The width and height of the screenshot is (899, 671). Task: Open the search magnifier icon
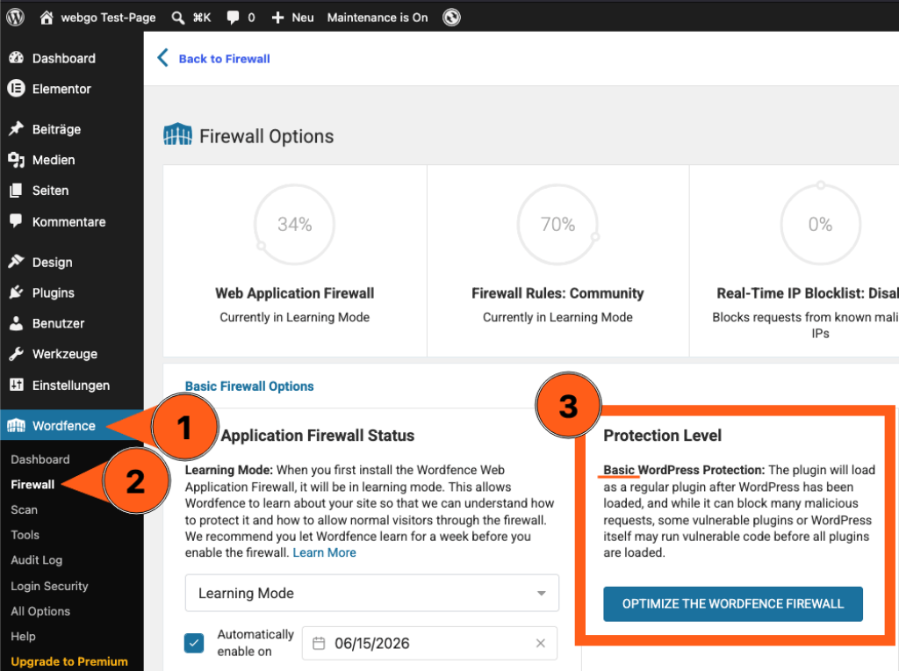pos(177,18)
